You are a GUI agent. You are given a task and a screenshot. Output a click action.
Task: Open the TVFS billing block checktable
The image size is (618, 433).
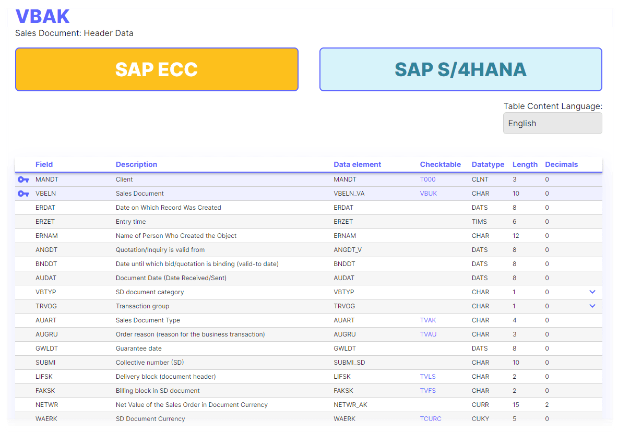click(x=428, y=390)
